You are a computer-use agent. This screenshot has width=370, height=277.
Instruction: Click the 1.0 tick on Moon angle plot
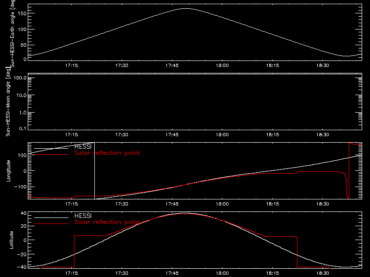23,113
